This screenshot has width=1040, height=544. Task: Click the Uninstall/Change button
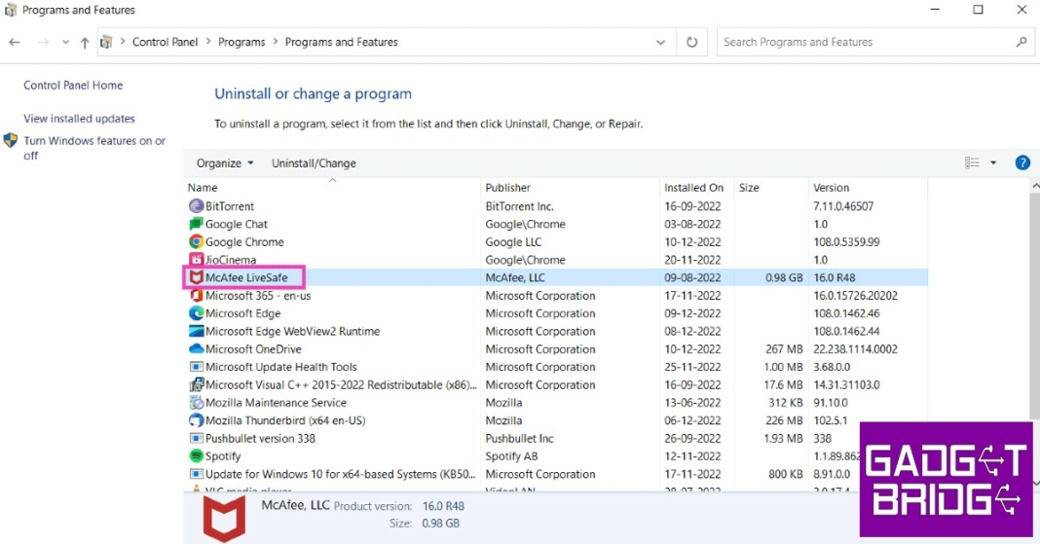(314, 163)
